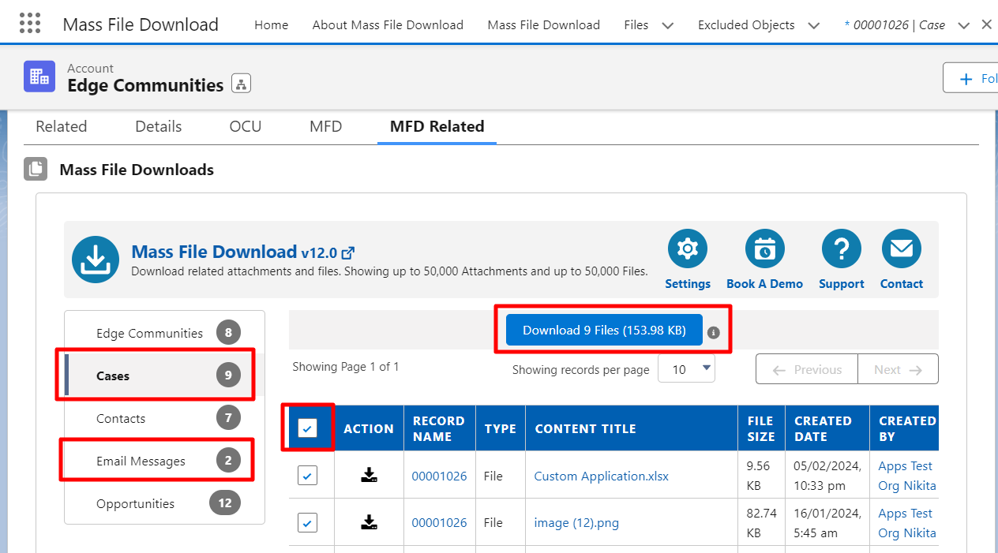Open Settings gear icon
Viewport: 998px width, 553px height.
pyautogui.click(x=688, y=249)
